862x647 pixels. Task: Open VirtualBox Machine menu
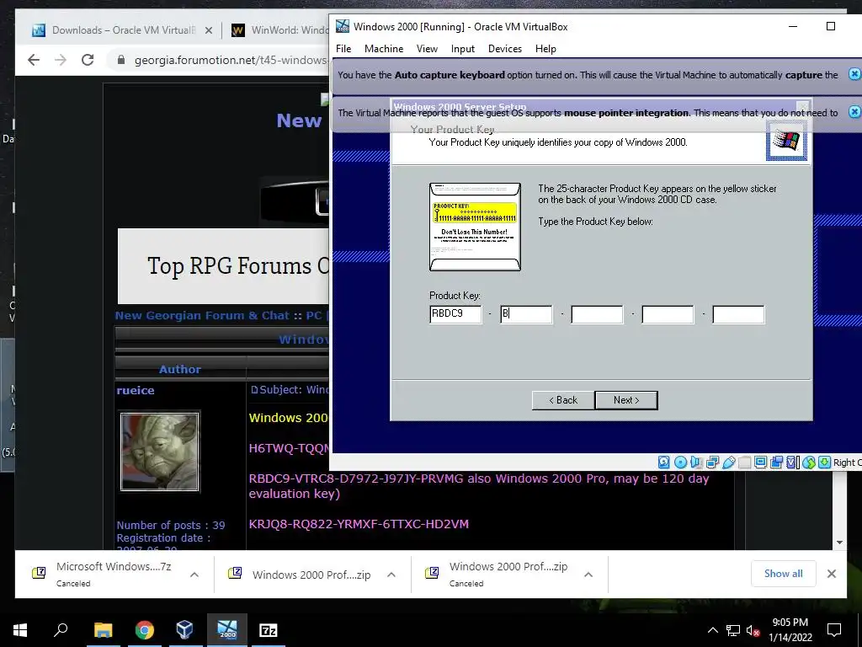point(384,49)
